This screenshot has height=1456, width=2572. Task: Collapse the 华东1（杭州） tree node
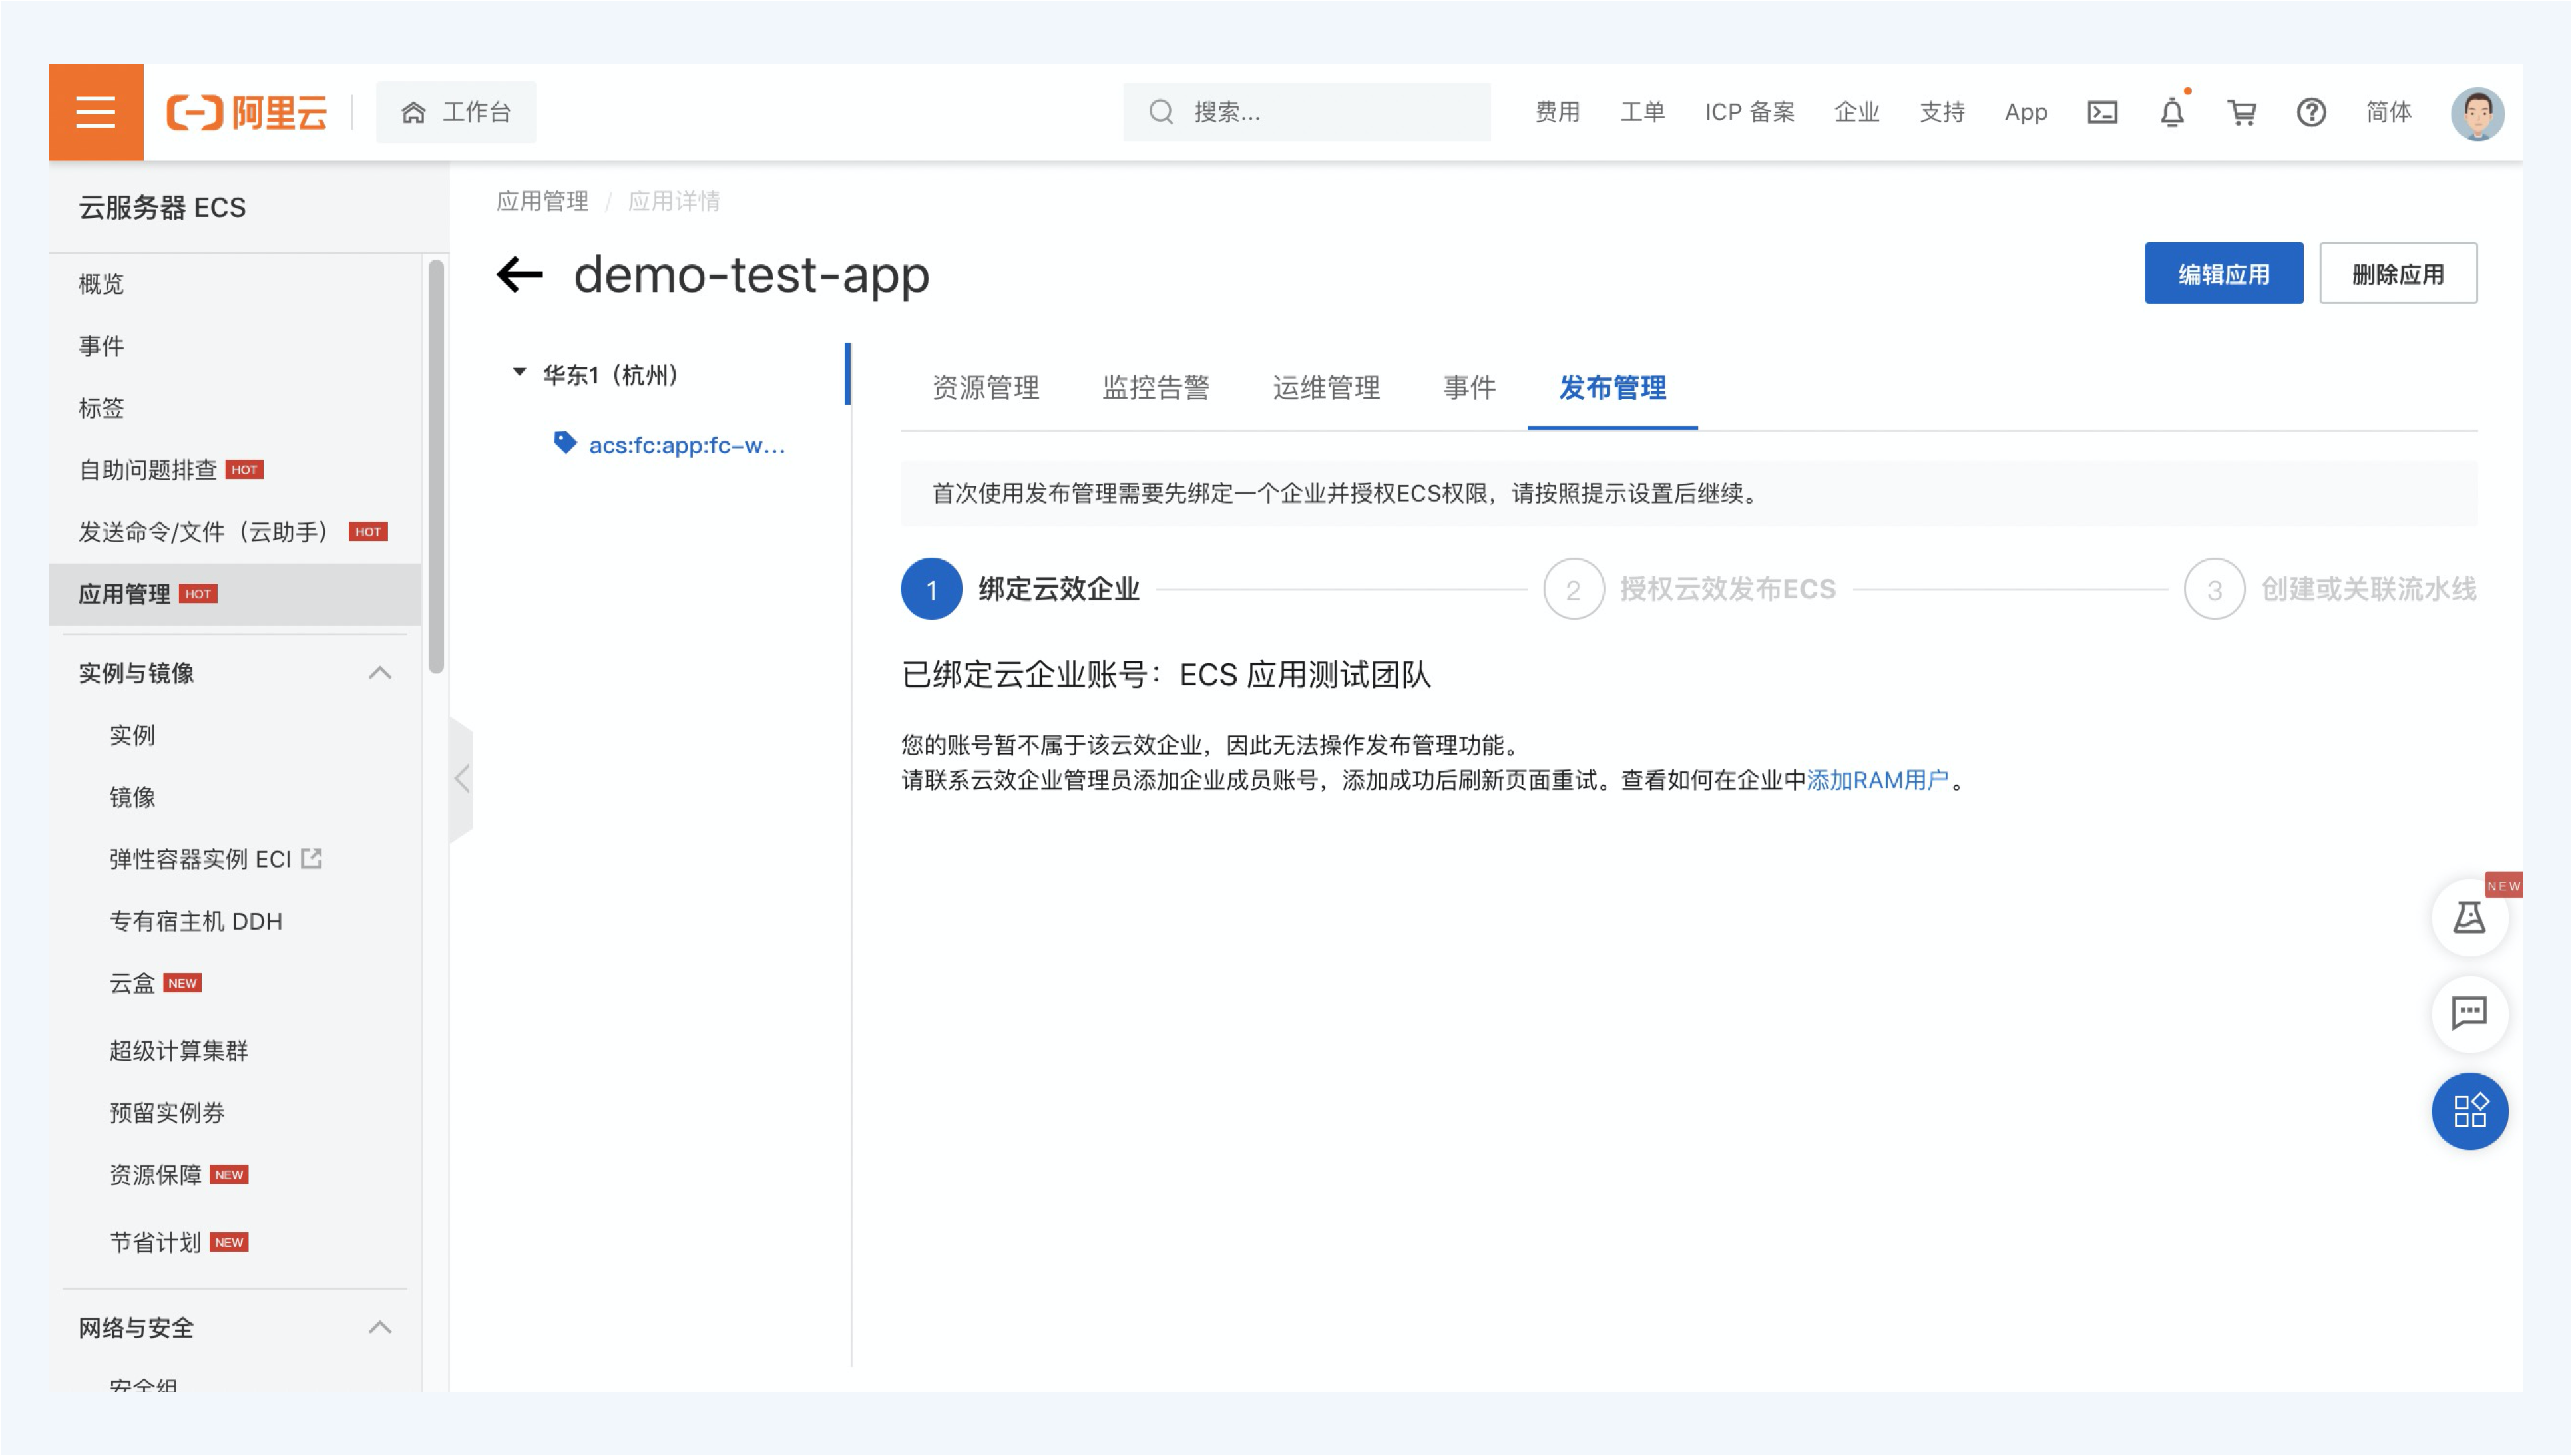(x=519, y=373)
